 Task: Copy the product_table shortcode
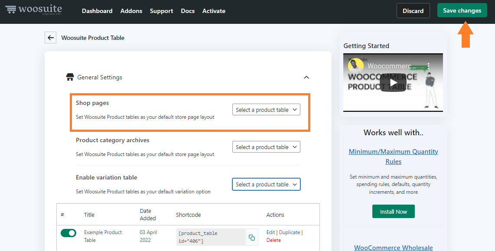click(x=251, y=237)
